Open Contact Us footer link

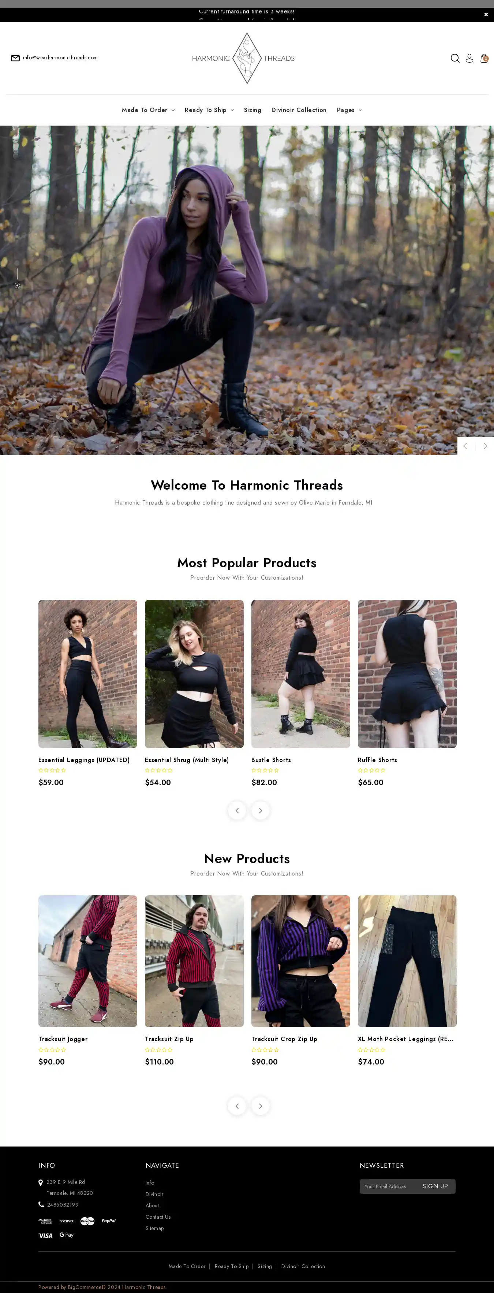tap(158, 1217)
